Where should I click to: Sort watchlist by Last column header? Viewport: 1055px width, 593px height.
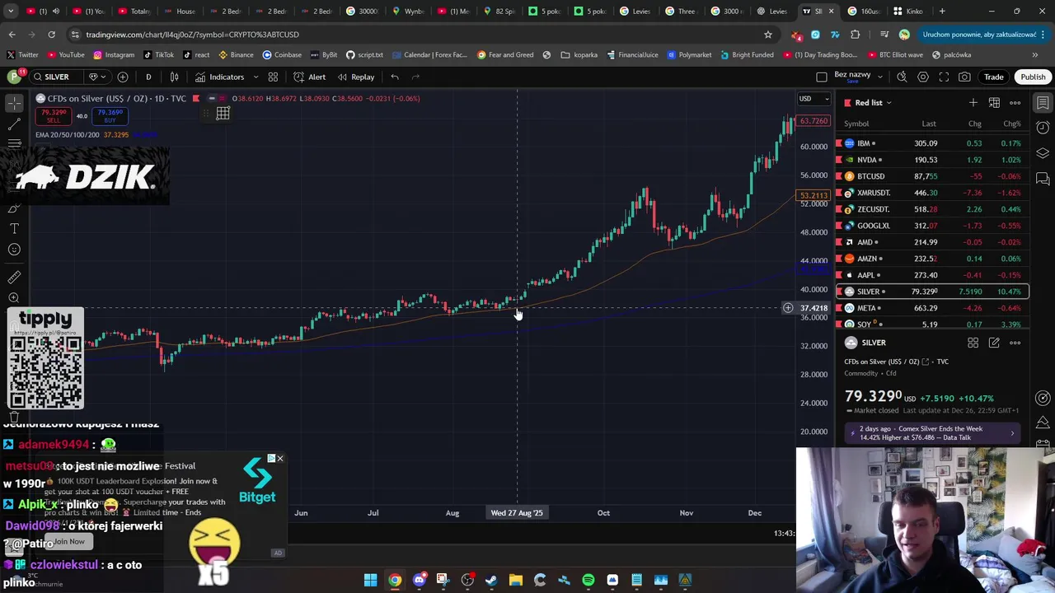click(x=928, y=124)
